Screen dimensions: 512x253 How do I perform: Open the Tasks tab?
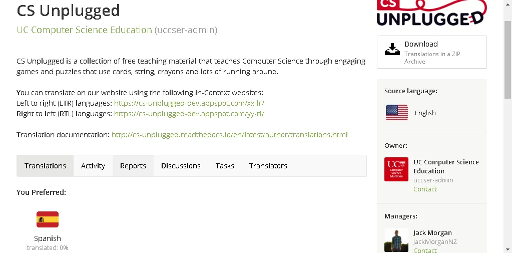click(225, 166)
